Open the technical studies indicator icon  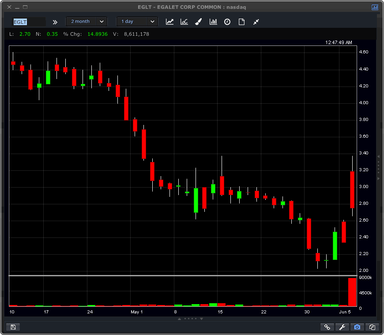coord(184,22)
